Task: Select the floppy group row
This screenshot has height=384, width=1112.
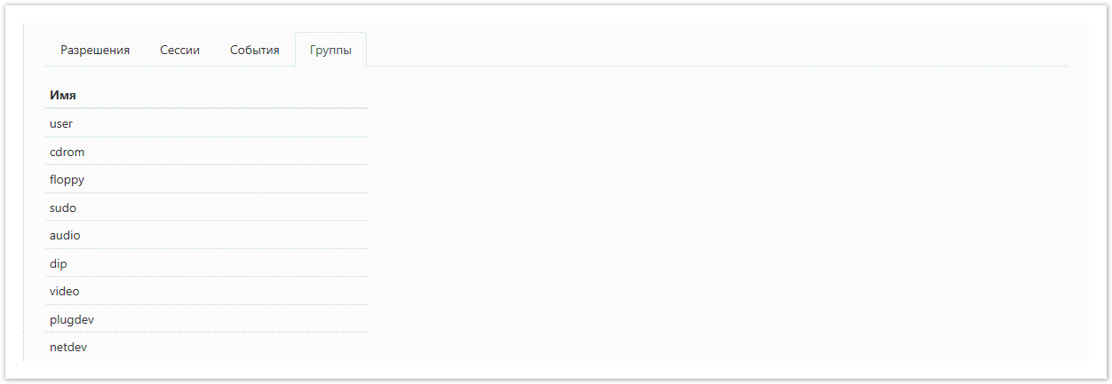Action: pos(68,180)
